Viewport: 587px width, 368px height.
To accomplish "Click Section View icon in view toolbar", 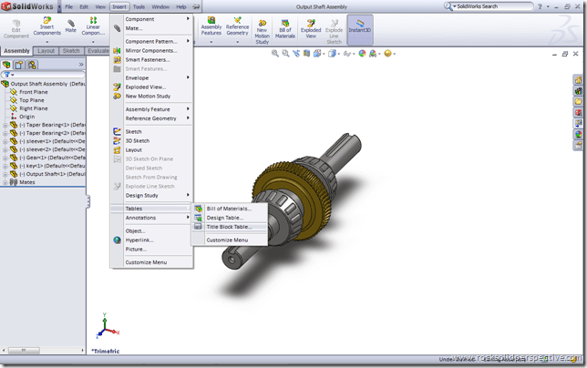I will click(x=306, y=54).
